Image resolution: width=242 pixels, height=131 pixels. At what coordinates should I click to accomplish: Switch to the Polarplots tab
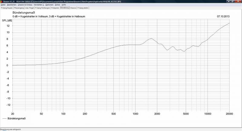click(x=55, y=8)
